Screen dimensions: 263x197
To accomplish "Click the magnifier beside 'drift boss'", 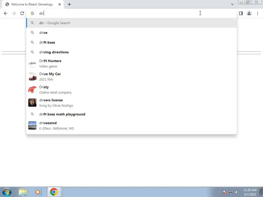I will pyautogui.click(x=32, y=42).
